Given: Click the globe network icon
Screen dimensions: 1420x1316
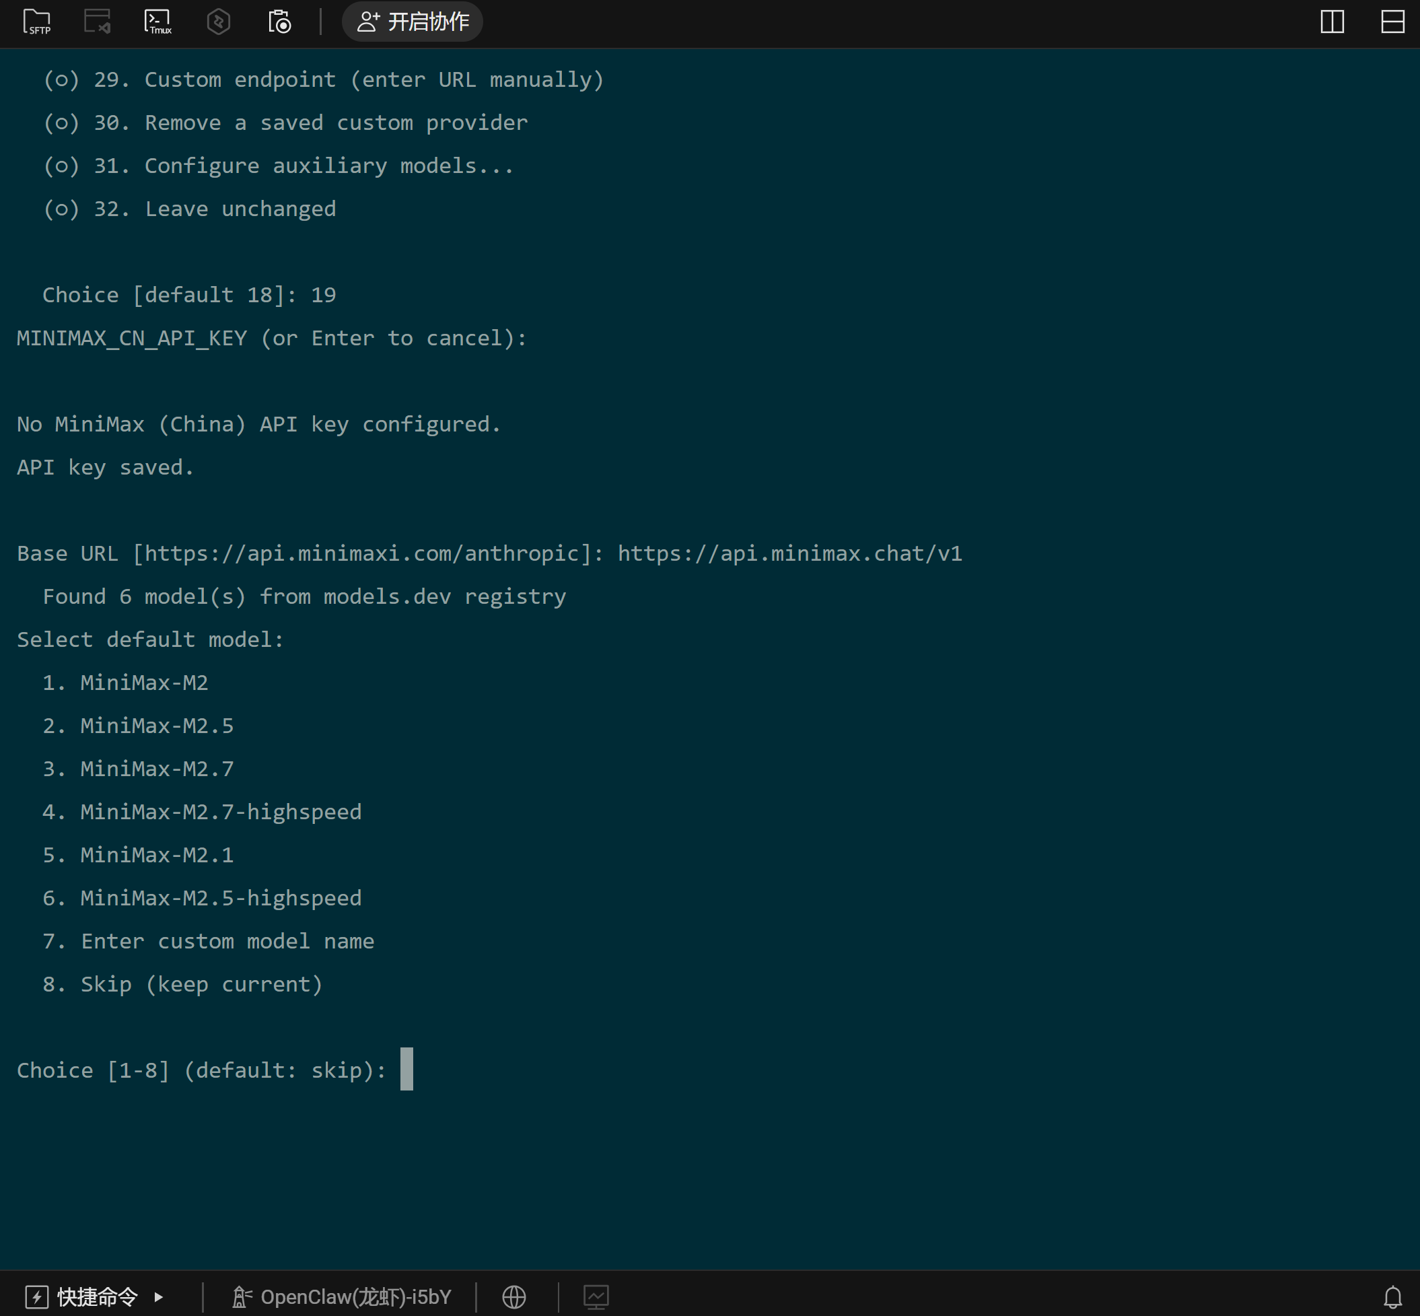Looking at the screenshot, I should [514, 1296].
